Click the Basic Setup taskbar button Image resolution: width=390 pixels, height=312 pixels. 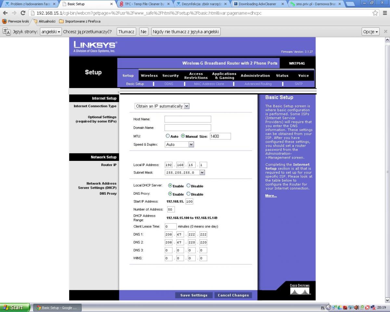point(57,308)
